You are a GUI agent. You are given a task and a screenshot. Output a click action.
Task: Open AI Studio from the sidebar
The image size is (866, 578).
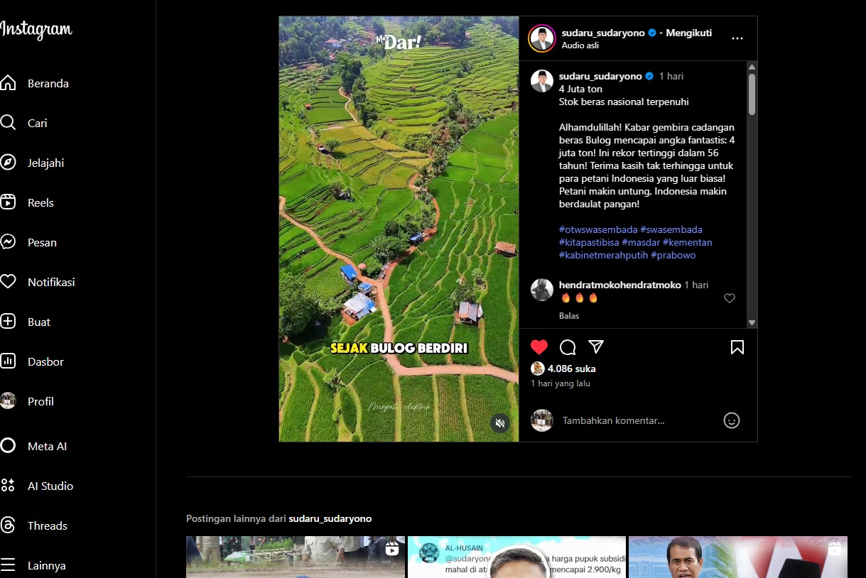click(50, 486)
